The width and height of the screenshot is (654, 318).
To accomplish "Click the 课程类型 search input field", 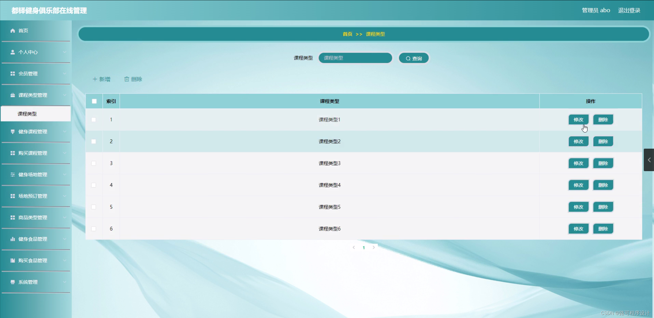I will [x=355, y=58].
